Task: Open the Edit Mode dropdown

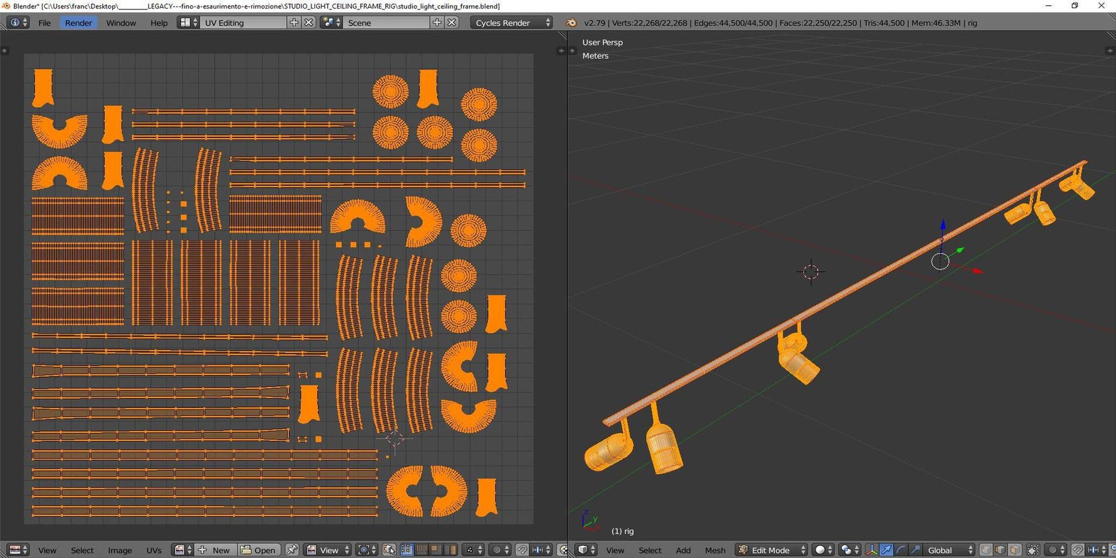Action: pyautogui.click(x=771, y=550)
